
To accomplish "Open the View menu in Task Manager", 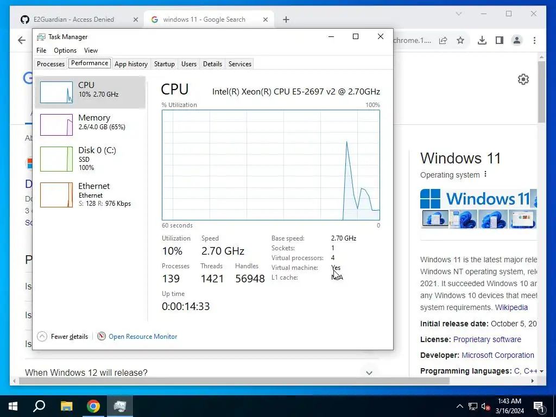I will (x=91, y=50).
